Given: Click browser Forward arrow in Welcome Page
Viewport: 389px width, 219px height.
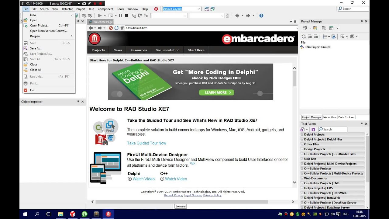Looking at the screenshot, I should click(100, 28).
